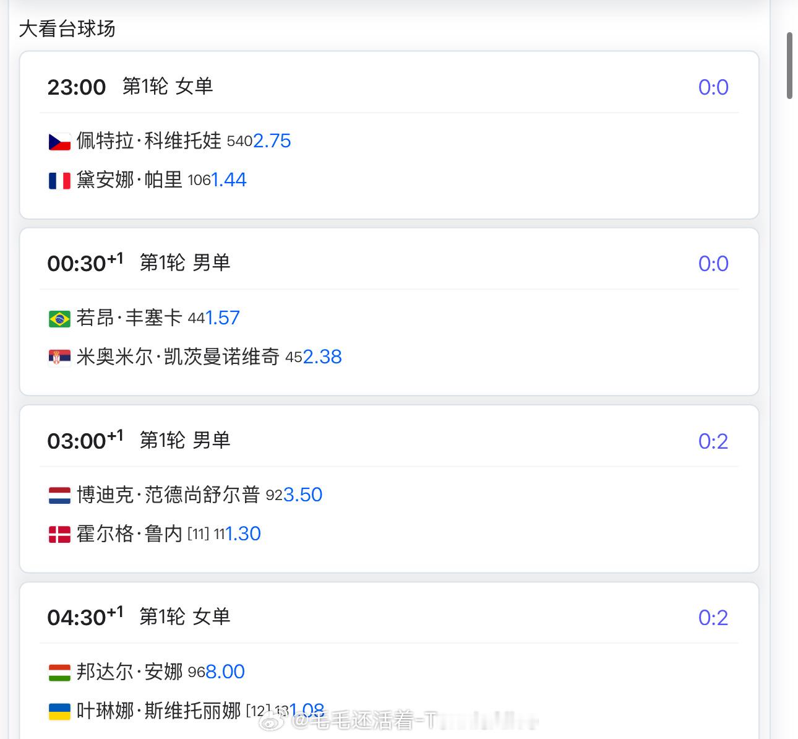The width and height of the screenshot is (798, 739).
Task: Open player 霍尔格·鲁内's name
Action: (129, 534)
